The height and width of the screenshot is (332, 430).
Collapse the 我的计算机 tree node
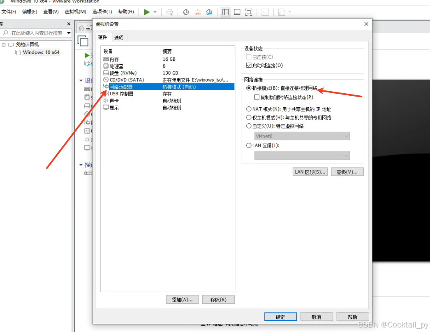tap(4, 45)
